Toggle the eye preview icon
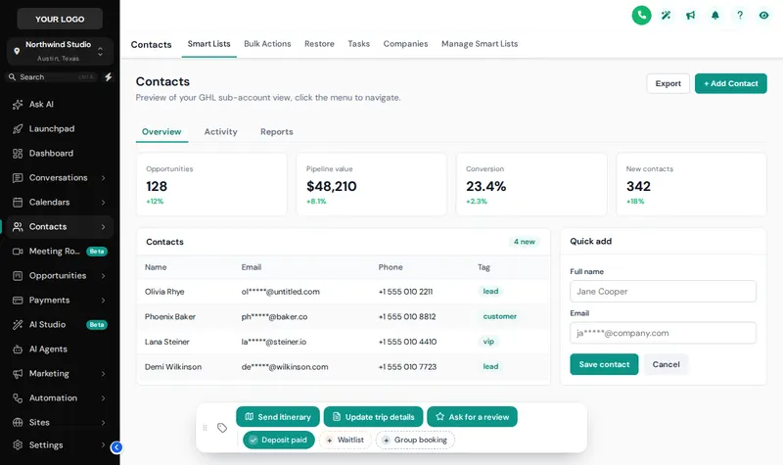783x465 pixels. tap(764, 16)
